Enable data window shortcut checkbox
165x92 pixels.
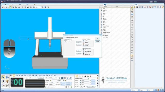pyautogui.click(x=65, y=37)
